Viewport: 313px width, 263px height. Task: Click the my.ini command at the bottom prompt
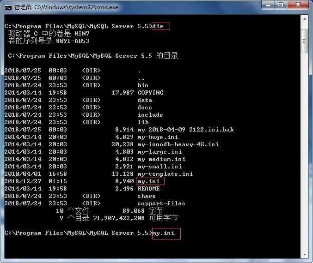[164, 233]
